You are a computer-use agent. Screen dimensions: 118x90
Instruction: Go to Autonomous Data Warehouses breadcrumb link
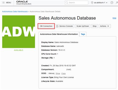(x=15, y=11)
